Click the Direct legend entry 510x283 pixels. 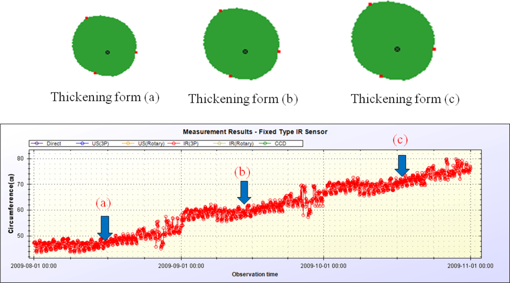(45, 144)
